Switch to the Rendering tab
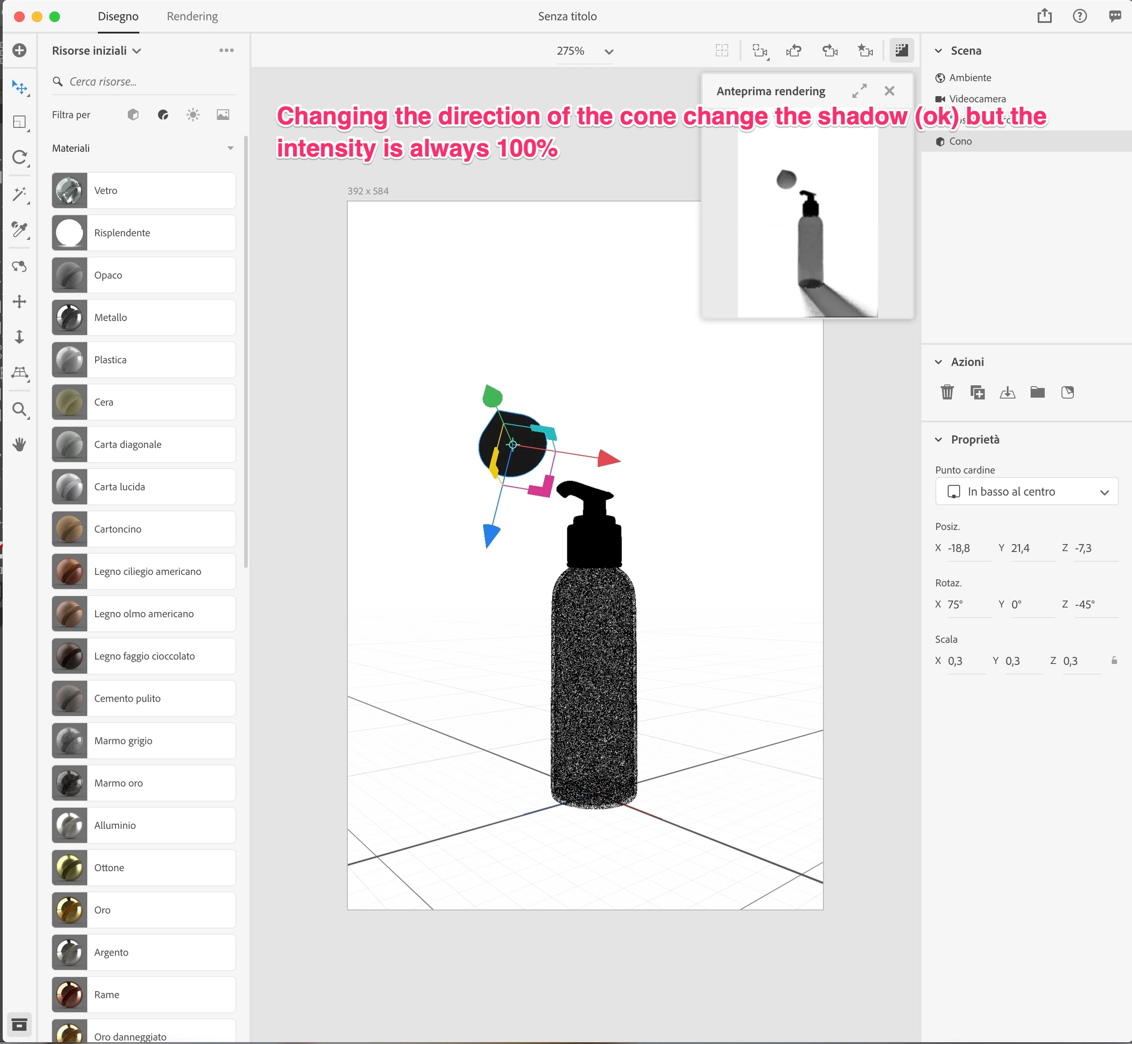 pyautogui.click(x=192, y=16)
